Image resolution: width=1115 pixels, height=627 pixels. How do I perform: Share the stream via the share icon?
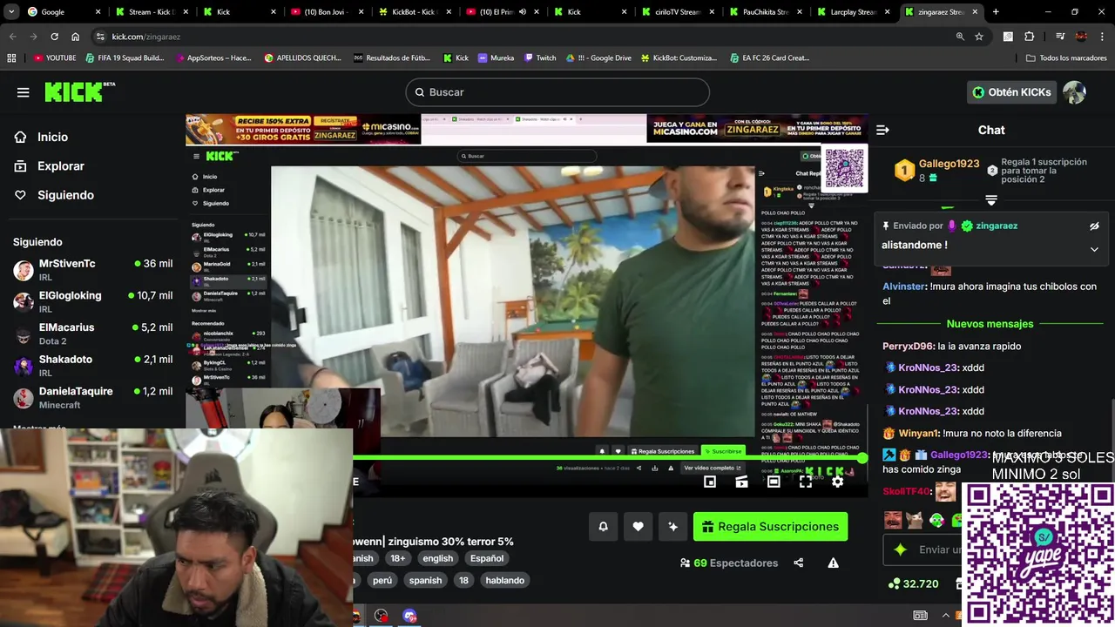pyautogui.click(x=798, y=563)
